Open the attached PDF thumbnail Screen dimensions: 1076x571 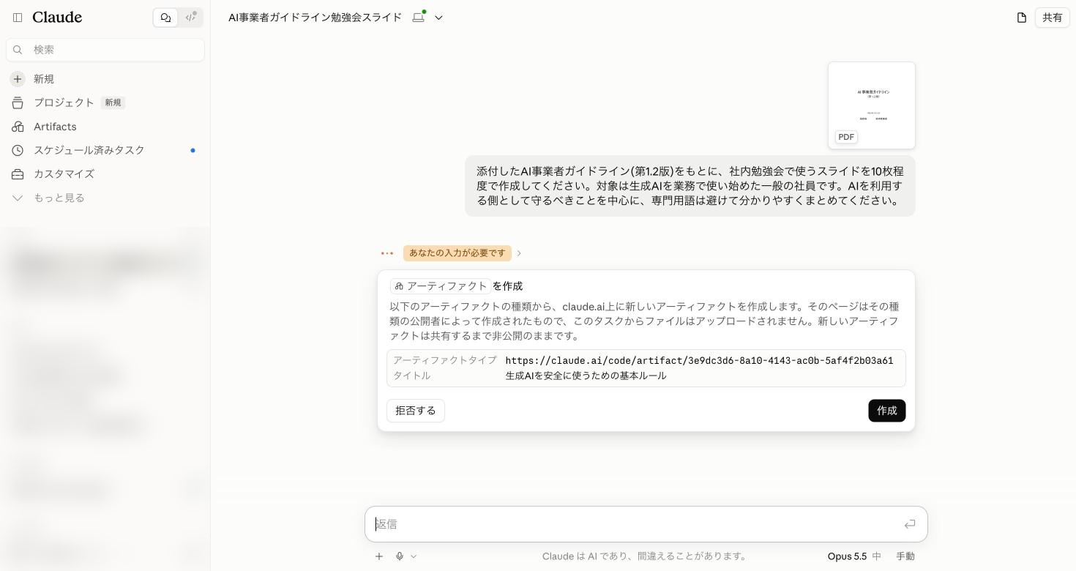point(872,105)
